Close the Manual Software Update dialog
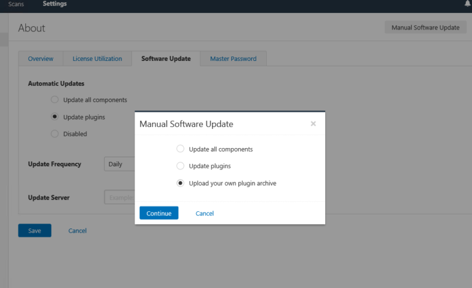This screenshot has width=472, height=288. click(313, 123)
